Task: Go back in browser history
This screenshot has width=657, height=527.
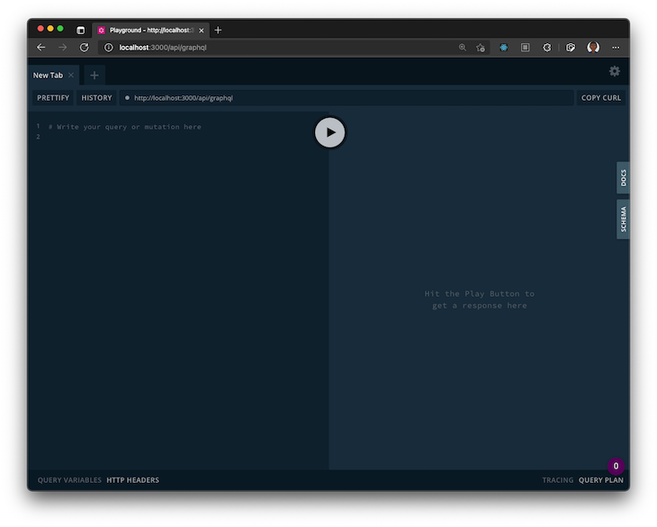Action: 41,48
